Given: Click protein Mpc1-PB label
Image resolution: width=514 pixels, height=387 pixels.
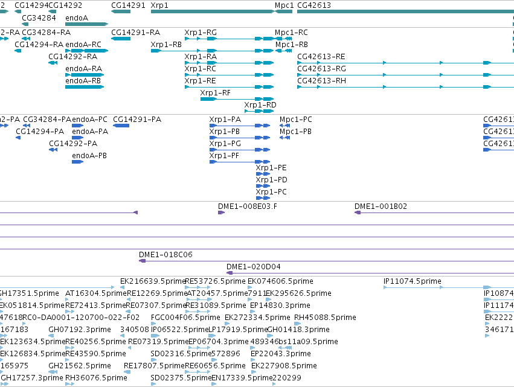Looking at the screenshot, I should (x=296, y=132).
